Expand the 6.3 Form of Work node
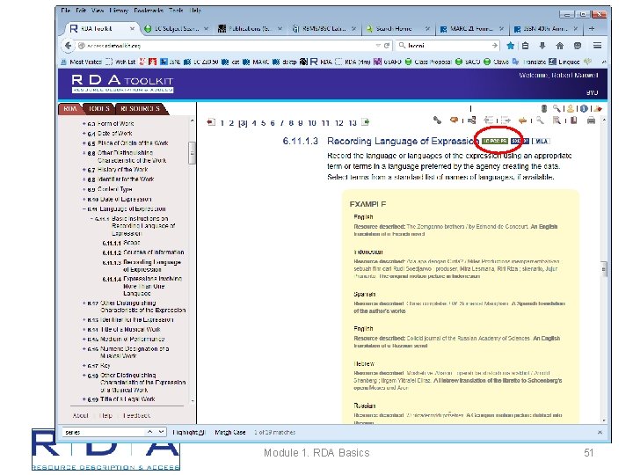 [84, 124]
